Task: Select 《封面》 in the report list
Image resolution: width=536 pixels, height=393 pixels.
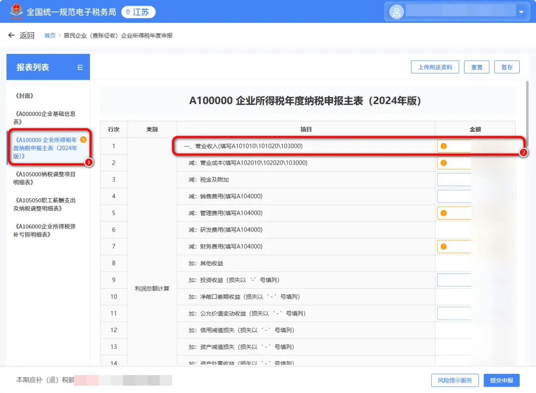Action: point(24,96)
